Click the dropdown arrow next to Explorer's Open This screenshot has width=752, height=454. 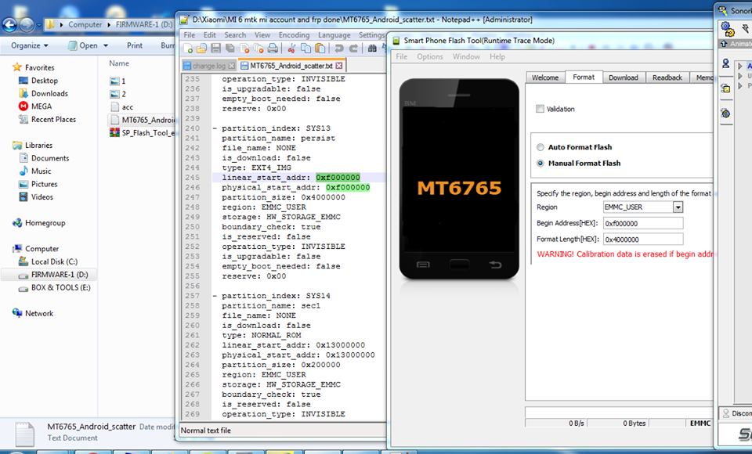coord(106,45)
